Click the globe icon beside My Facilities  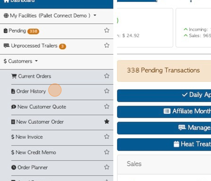(x=6, y=16)
